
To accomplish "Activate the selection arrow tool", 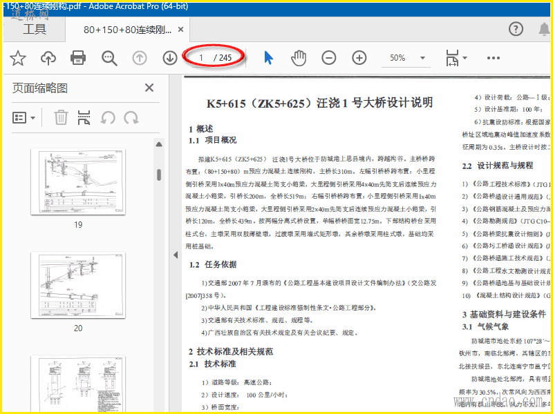I will tap(268, 58).
